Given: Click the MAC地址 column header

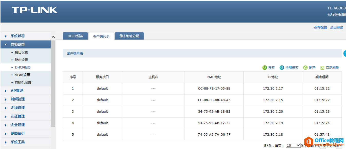Looking at the screenshot, I should (214, 77).
